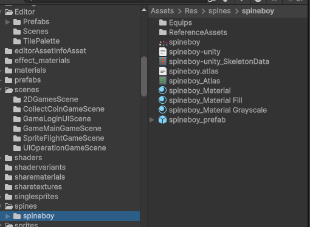Navigate to Res in breadcrumb
Screen dimensions: 310x227
point(191,11)
